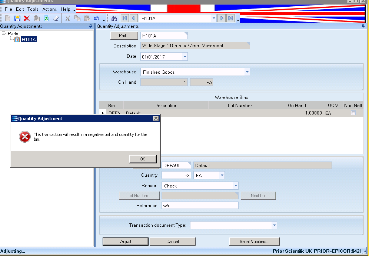Click the UOM column header

tap(333, 106)
